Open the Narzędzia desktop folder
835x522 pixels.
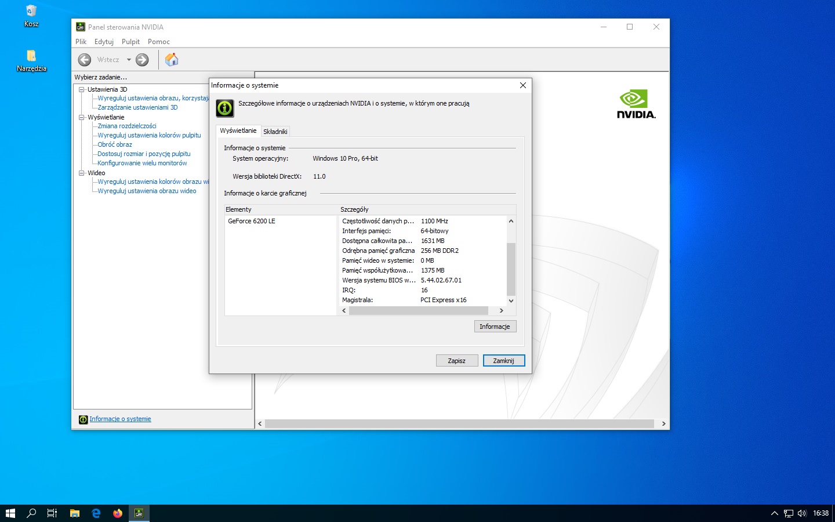pos(31,56)
